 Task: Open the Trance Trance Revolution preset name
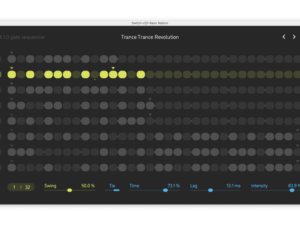pos(150,37)
